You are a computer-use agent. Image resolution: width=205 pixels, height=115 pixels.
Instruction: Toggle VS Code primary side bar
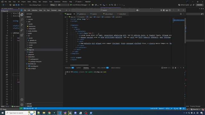(164, 10)
